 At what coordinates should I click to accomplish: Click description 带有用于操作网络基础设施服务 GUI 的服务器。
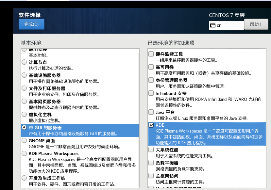pos(73,134)
